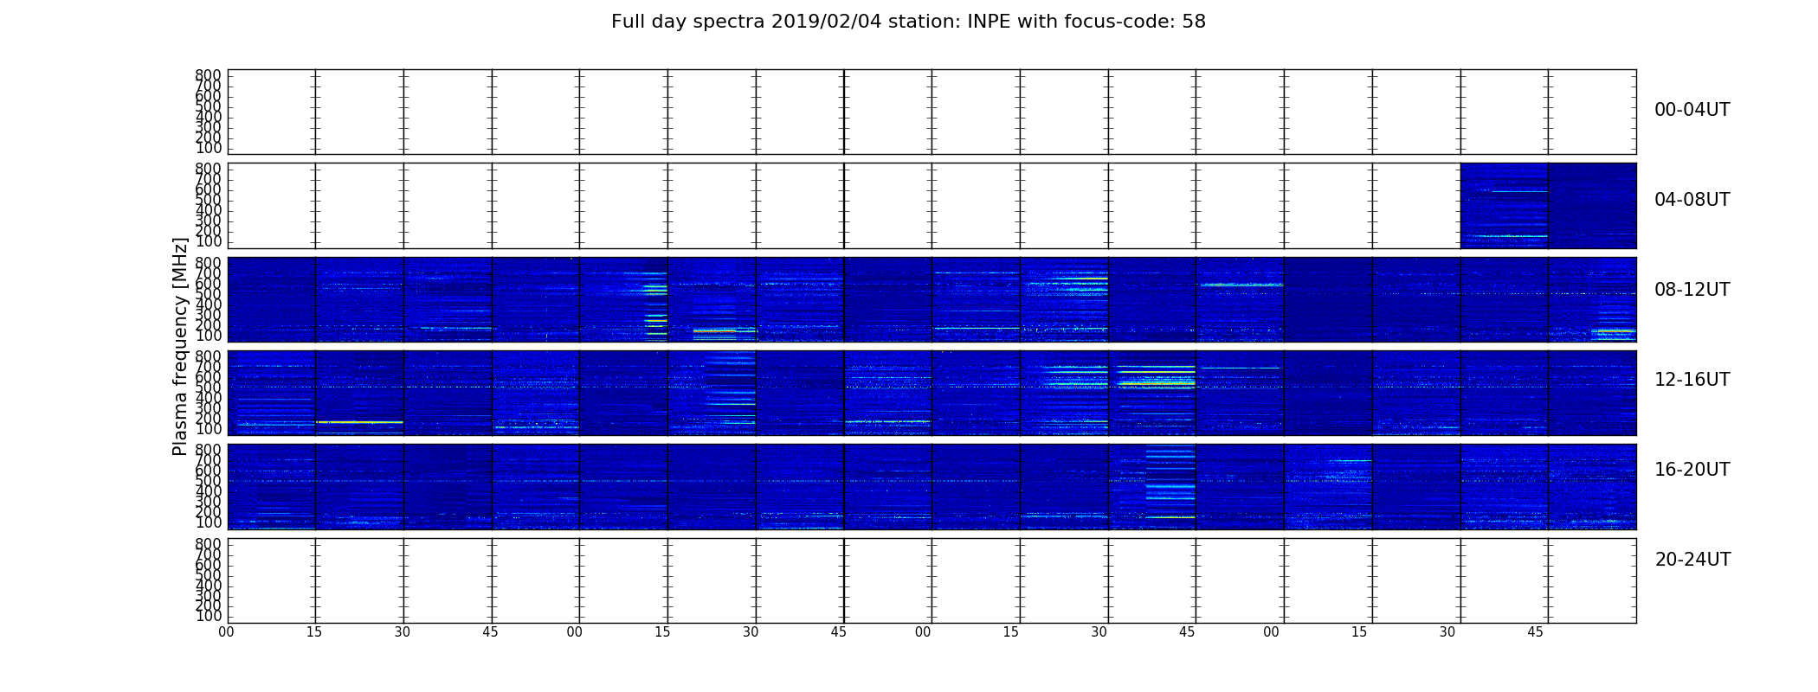Viewport: 1818px width, 692px height.
Task: Select the '16-20UT' row label
Action: coord(1692,470)
